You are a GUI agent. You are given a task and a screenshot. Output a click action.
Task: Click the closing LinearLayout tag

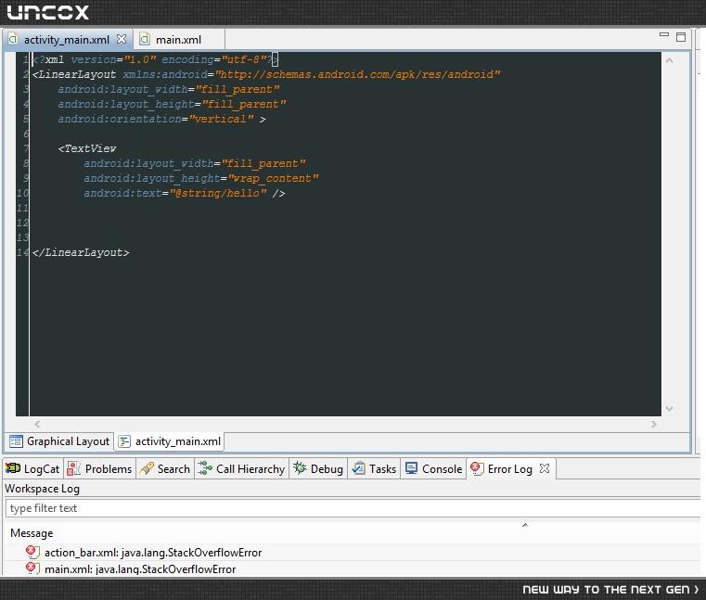(81, 252)
